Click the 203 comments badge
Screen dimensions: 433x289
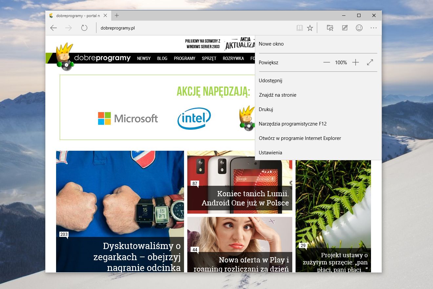coord(64,235)
